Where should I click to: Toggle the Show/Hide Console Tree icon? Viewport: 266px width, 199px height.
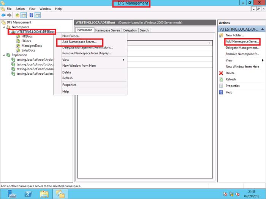click(24, 16)
